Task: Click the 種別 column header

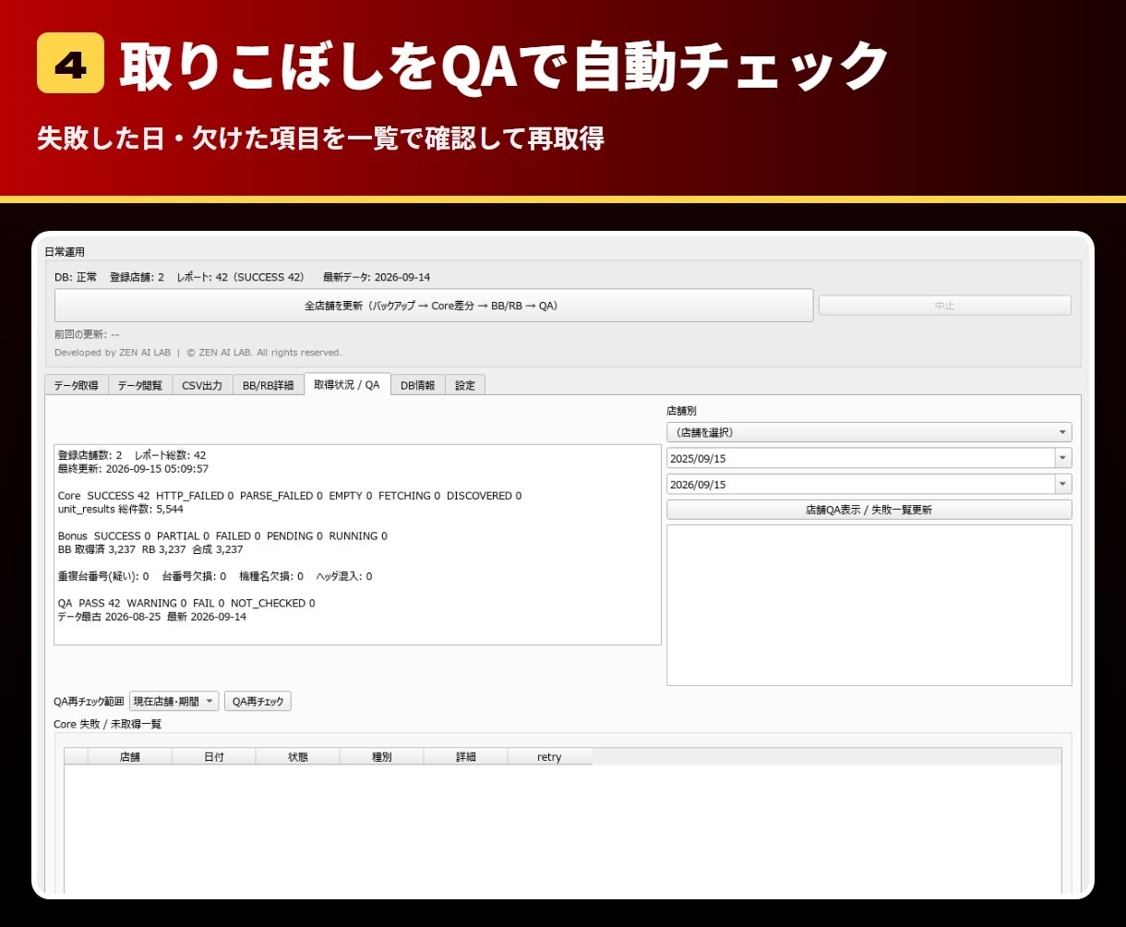Action: click(x=381, y=757)
